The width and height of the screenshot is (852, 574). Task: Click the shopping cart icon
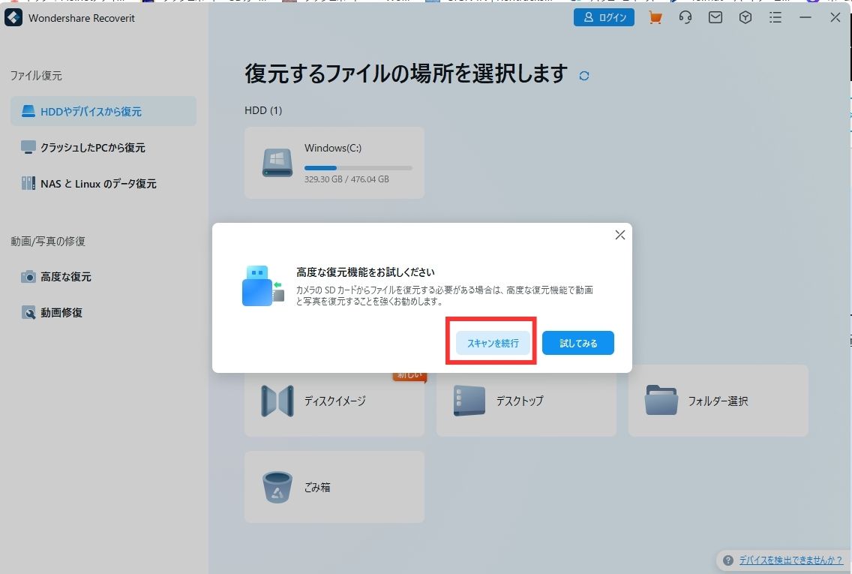coord(655,18)
